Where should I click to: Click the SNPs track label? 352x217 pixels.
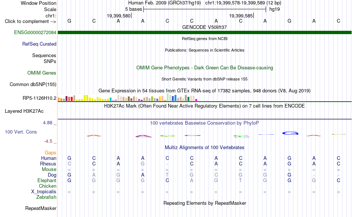coord(50,61)
